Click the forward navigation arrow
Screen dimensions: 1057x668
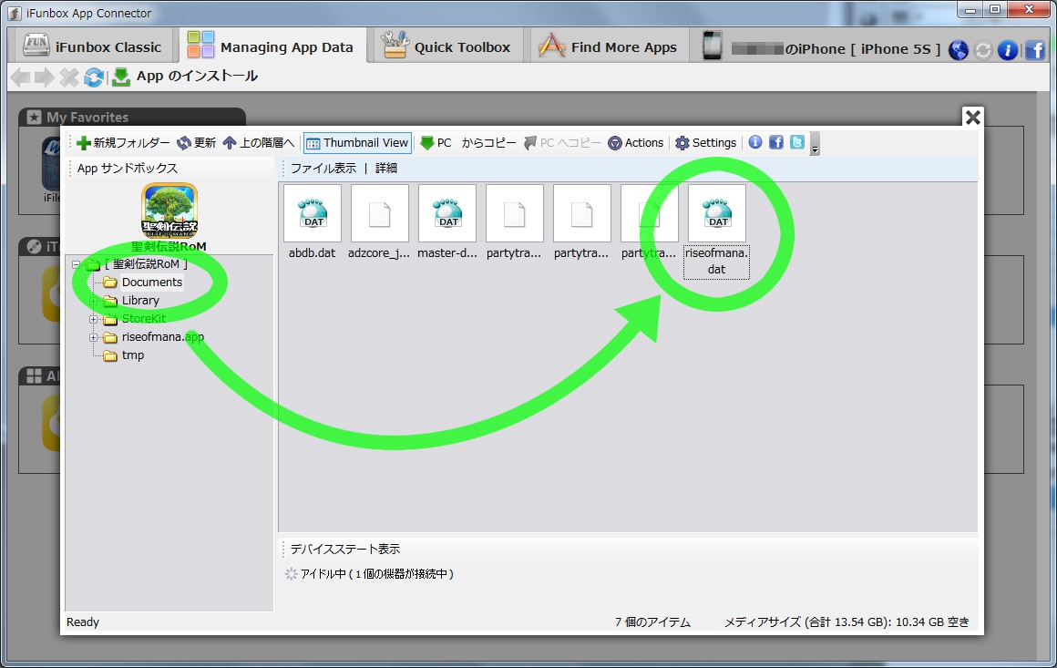(x=45, y=77)
